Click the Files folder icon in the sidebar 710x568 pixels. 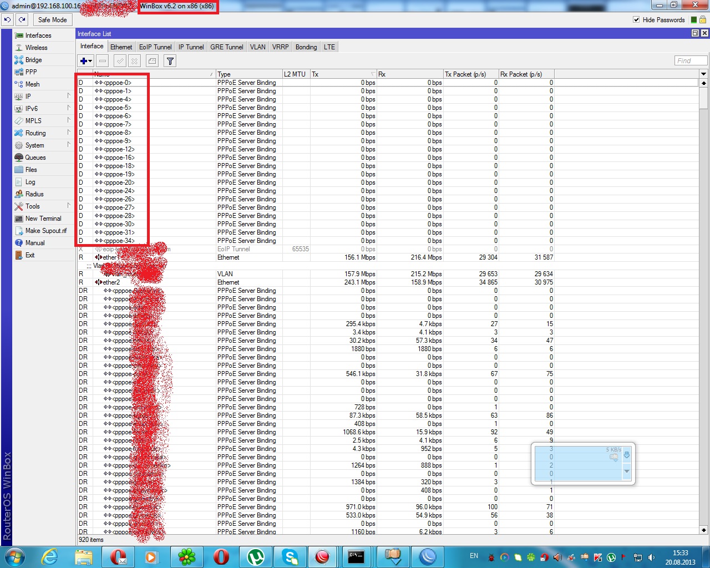[x=19, y=170]
